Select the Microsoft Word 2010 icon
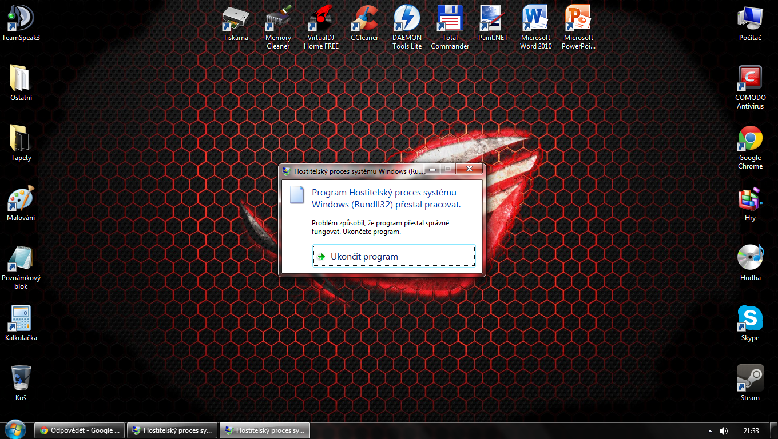Viewport: 778px width, 439px height. click(x=536, y=27)
